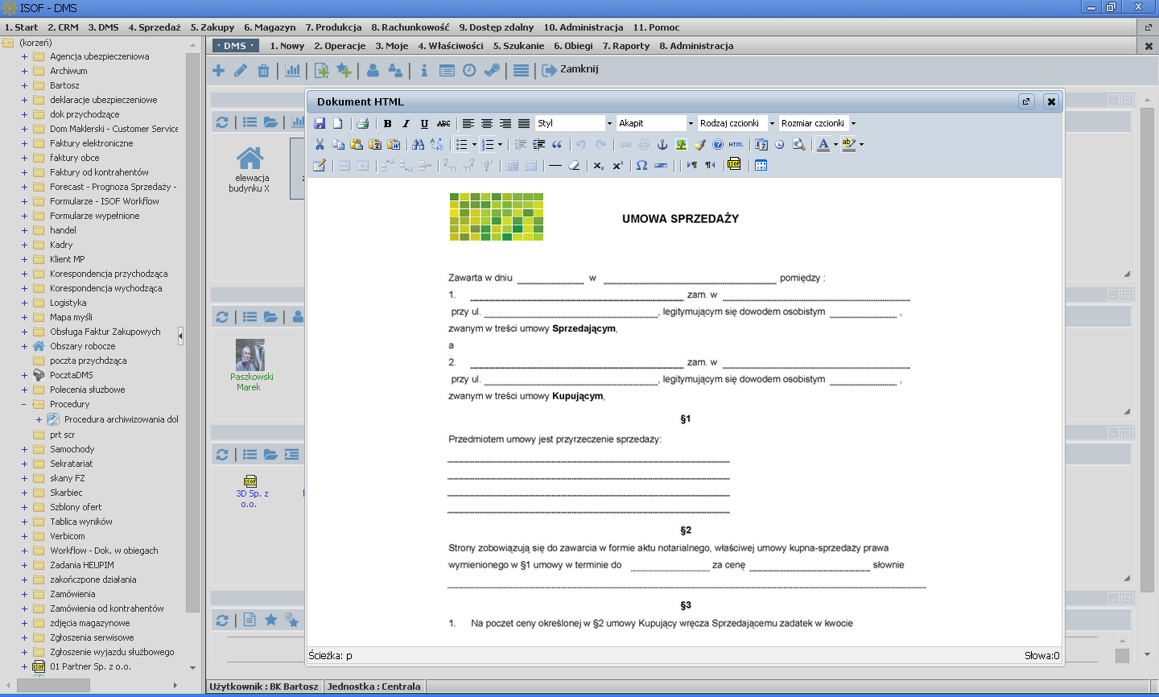Refresh the panel containing 3D Sp. z o.o.

click(x=222, y=454)
